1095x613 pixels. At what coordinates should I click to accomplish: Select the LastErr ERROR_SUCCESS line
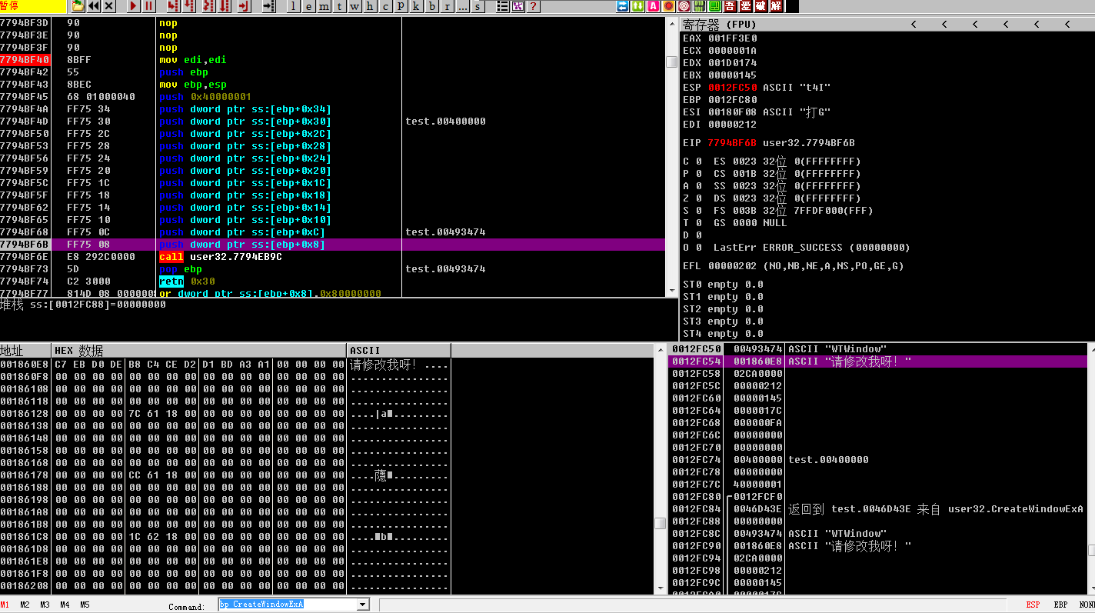[811, 247]
